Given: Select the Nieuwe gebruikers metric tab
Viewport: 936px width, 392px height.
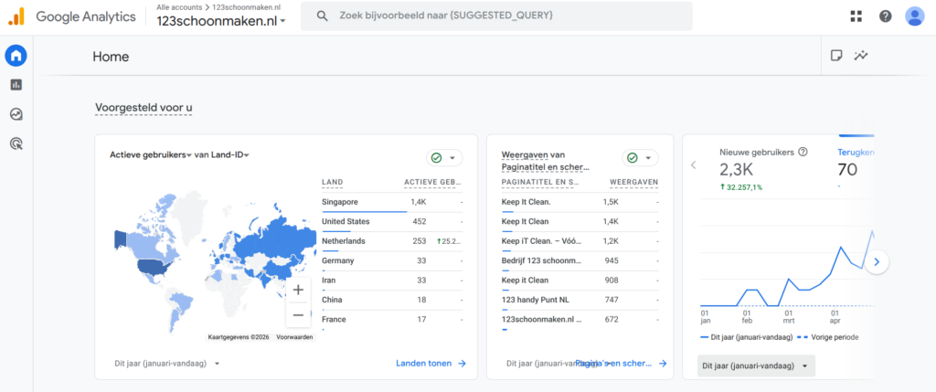Looking at the screenshot, I should tap(763, 171).
